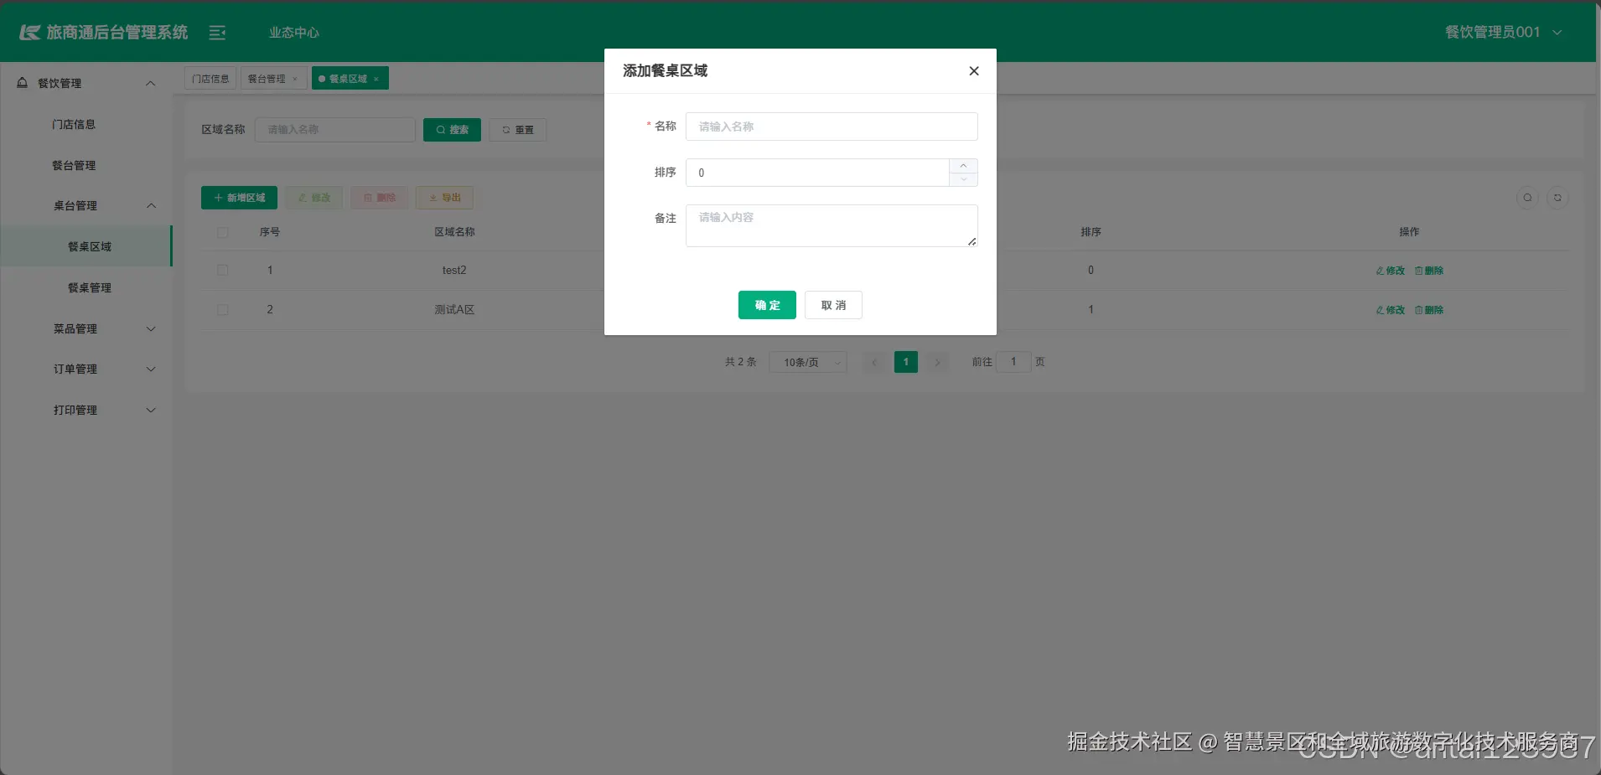This screenshot has width=1601, height=775.
Task: Click the 共 2 条 total count text
Action: click(x=741, y=362)
